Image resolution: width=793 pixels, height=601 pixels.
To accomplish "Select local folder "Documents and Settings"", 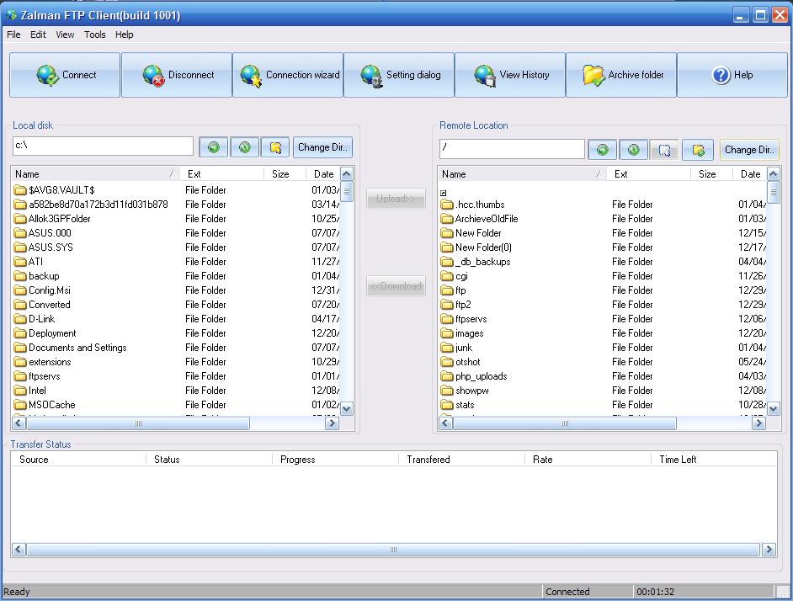I will click(x=77, y=348).
